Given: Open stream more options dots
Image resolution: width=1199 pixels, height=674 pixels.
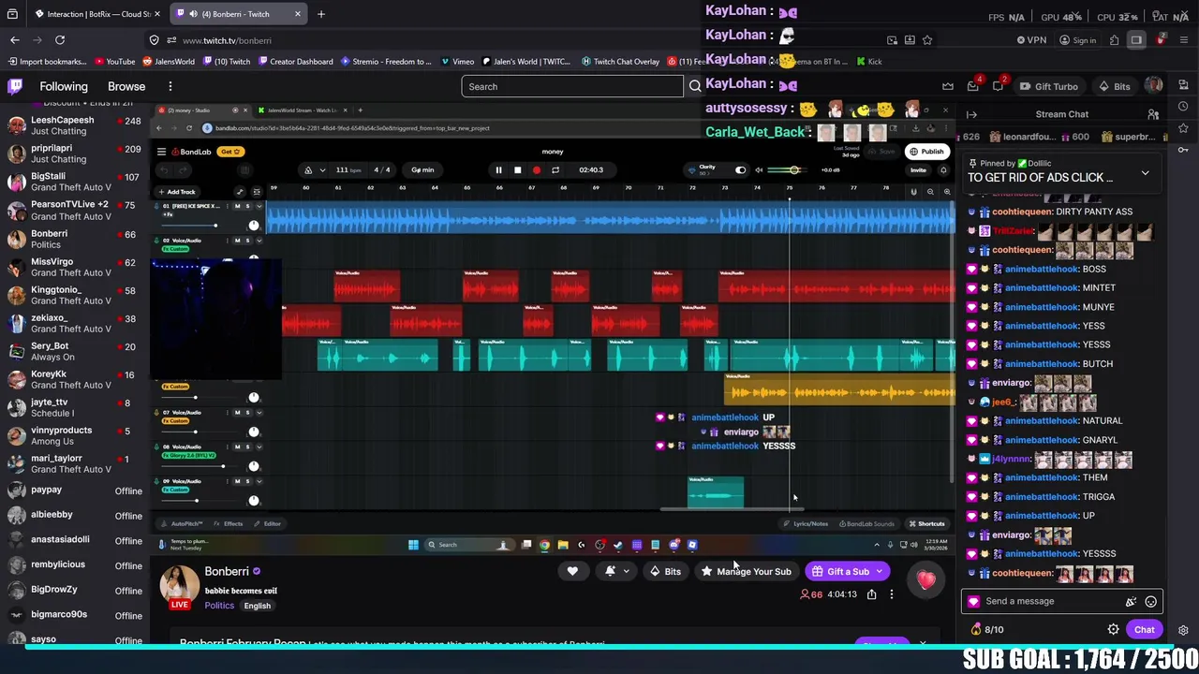Looking at the screenshot, I should (x=892, y=594).
